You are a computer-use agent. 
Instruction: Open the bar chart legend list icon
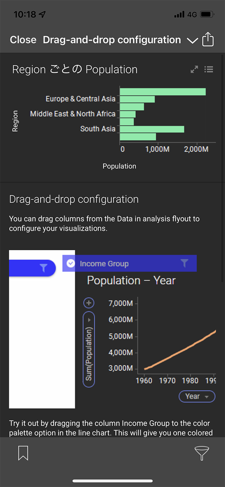pos(209,69)
